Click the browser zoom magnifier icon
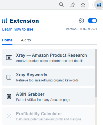Image resolution: width=103 pixels, height=125 pixels. 61,5
